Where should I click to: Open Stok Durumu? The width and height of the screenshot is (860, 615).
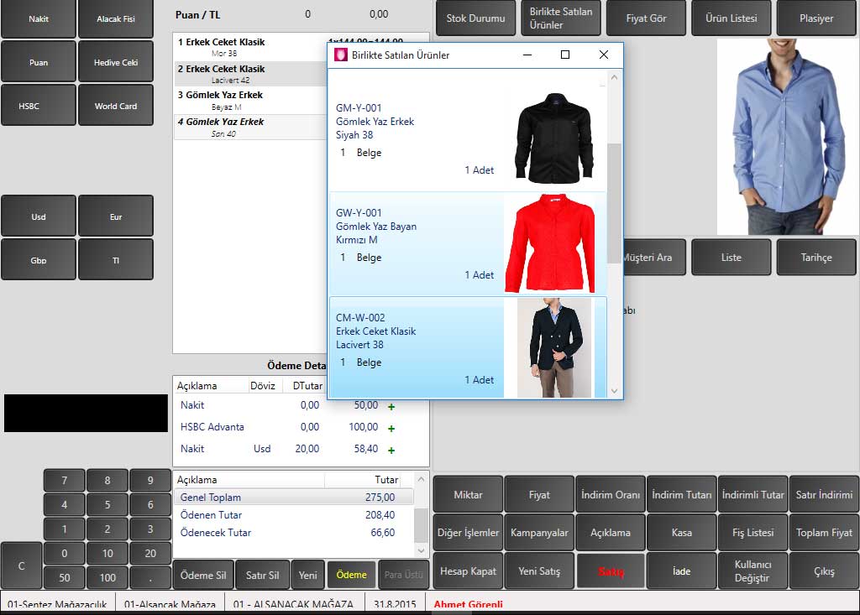tap(475, 18)
